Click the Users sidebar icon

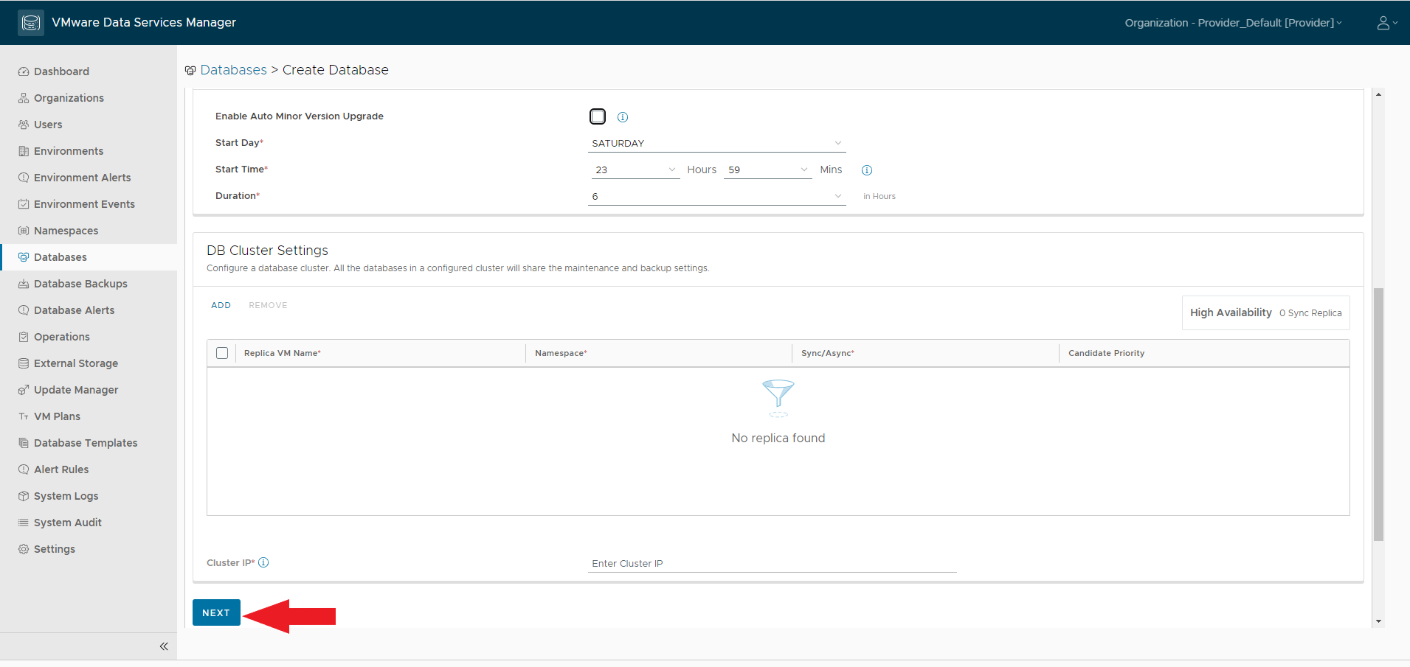[24, 125]
